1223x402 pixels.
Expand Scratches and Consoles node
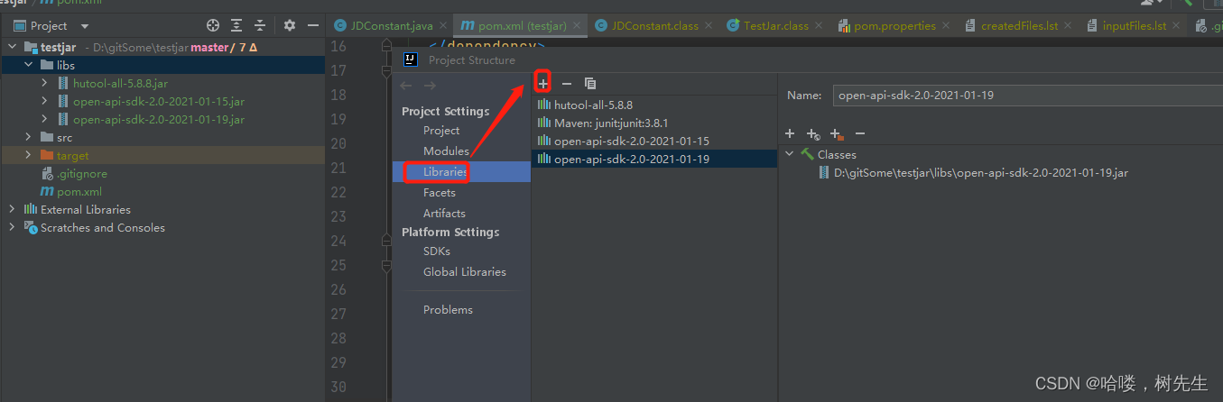(13, 227)
